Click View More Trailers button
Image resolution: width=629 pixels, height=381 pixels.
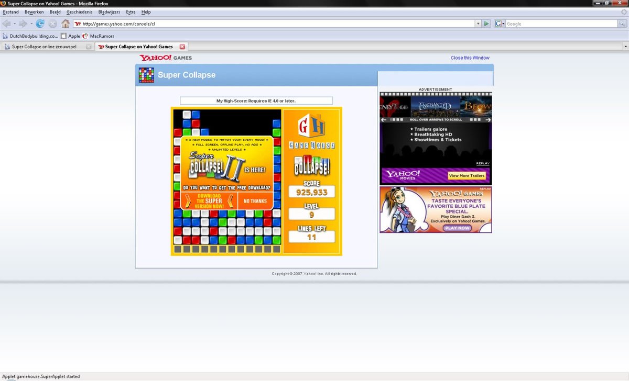coord(467,176)
